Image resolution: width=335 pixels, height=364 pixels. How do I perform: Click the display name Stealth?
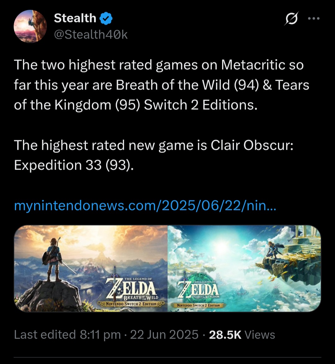(75, 18)
